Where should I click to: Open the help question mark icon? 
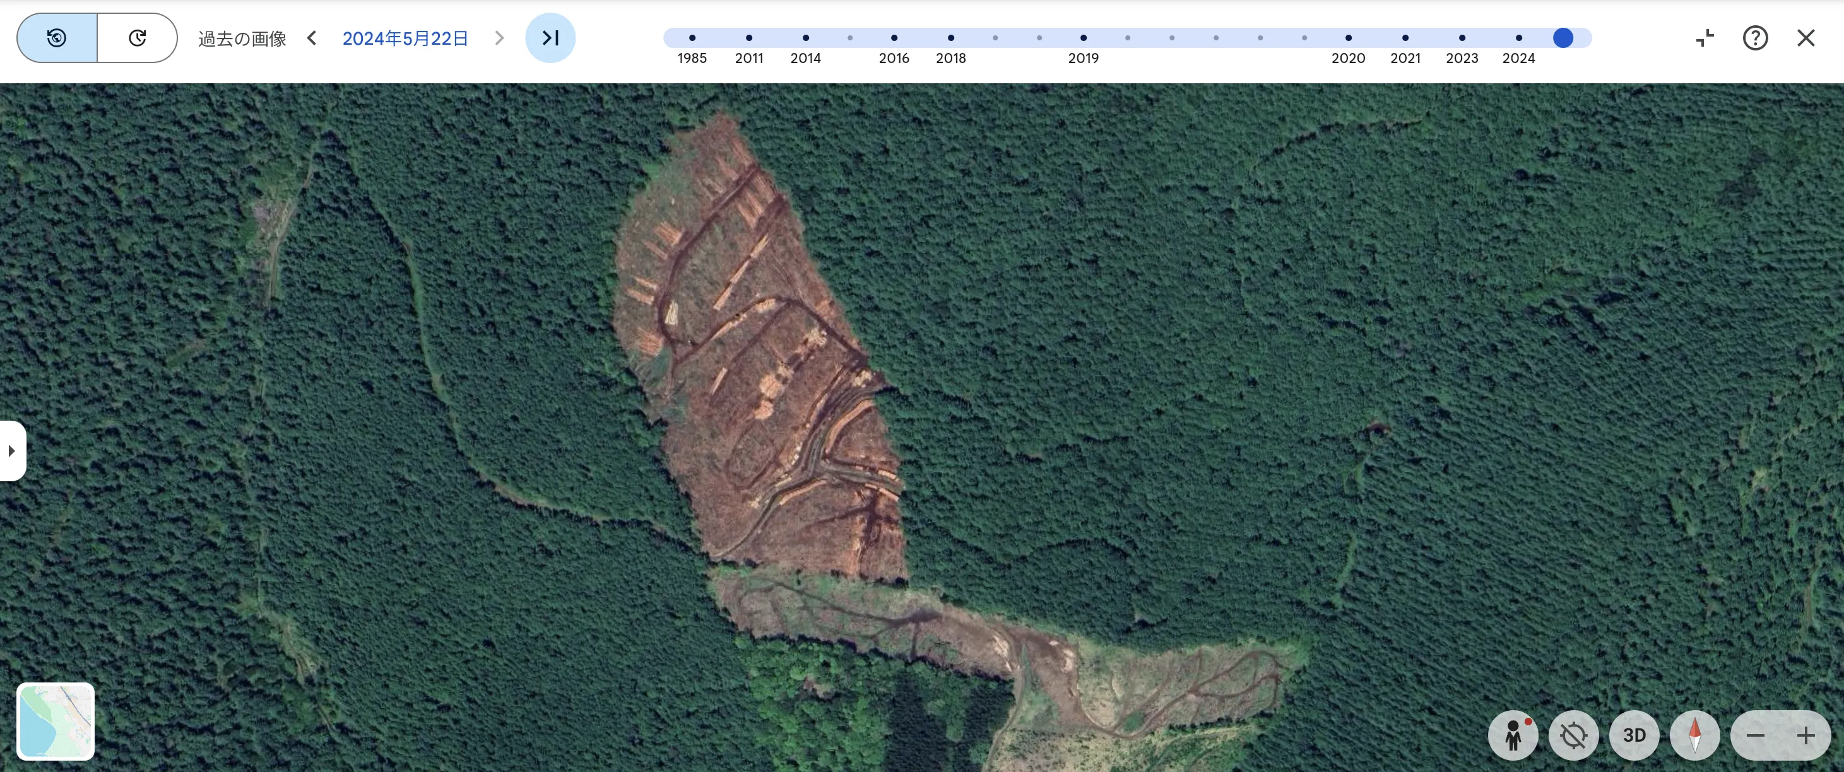(x=1755, y=38)
